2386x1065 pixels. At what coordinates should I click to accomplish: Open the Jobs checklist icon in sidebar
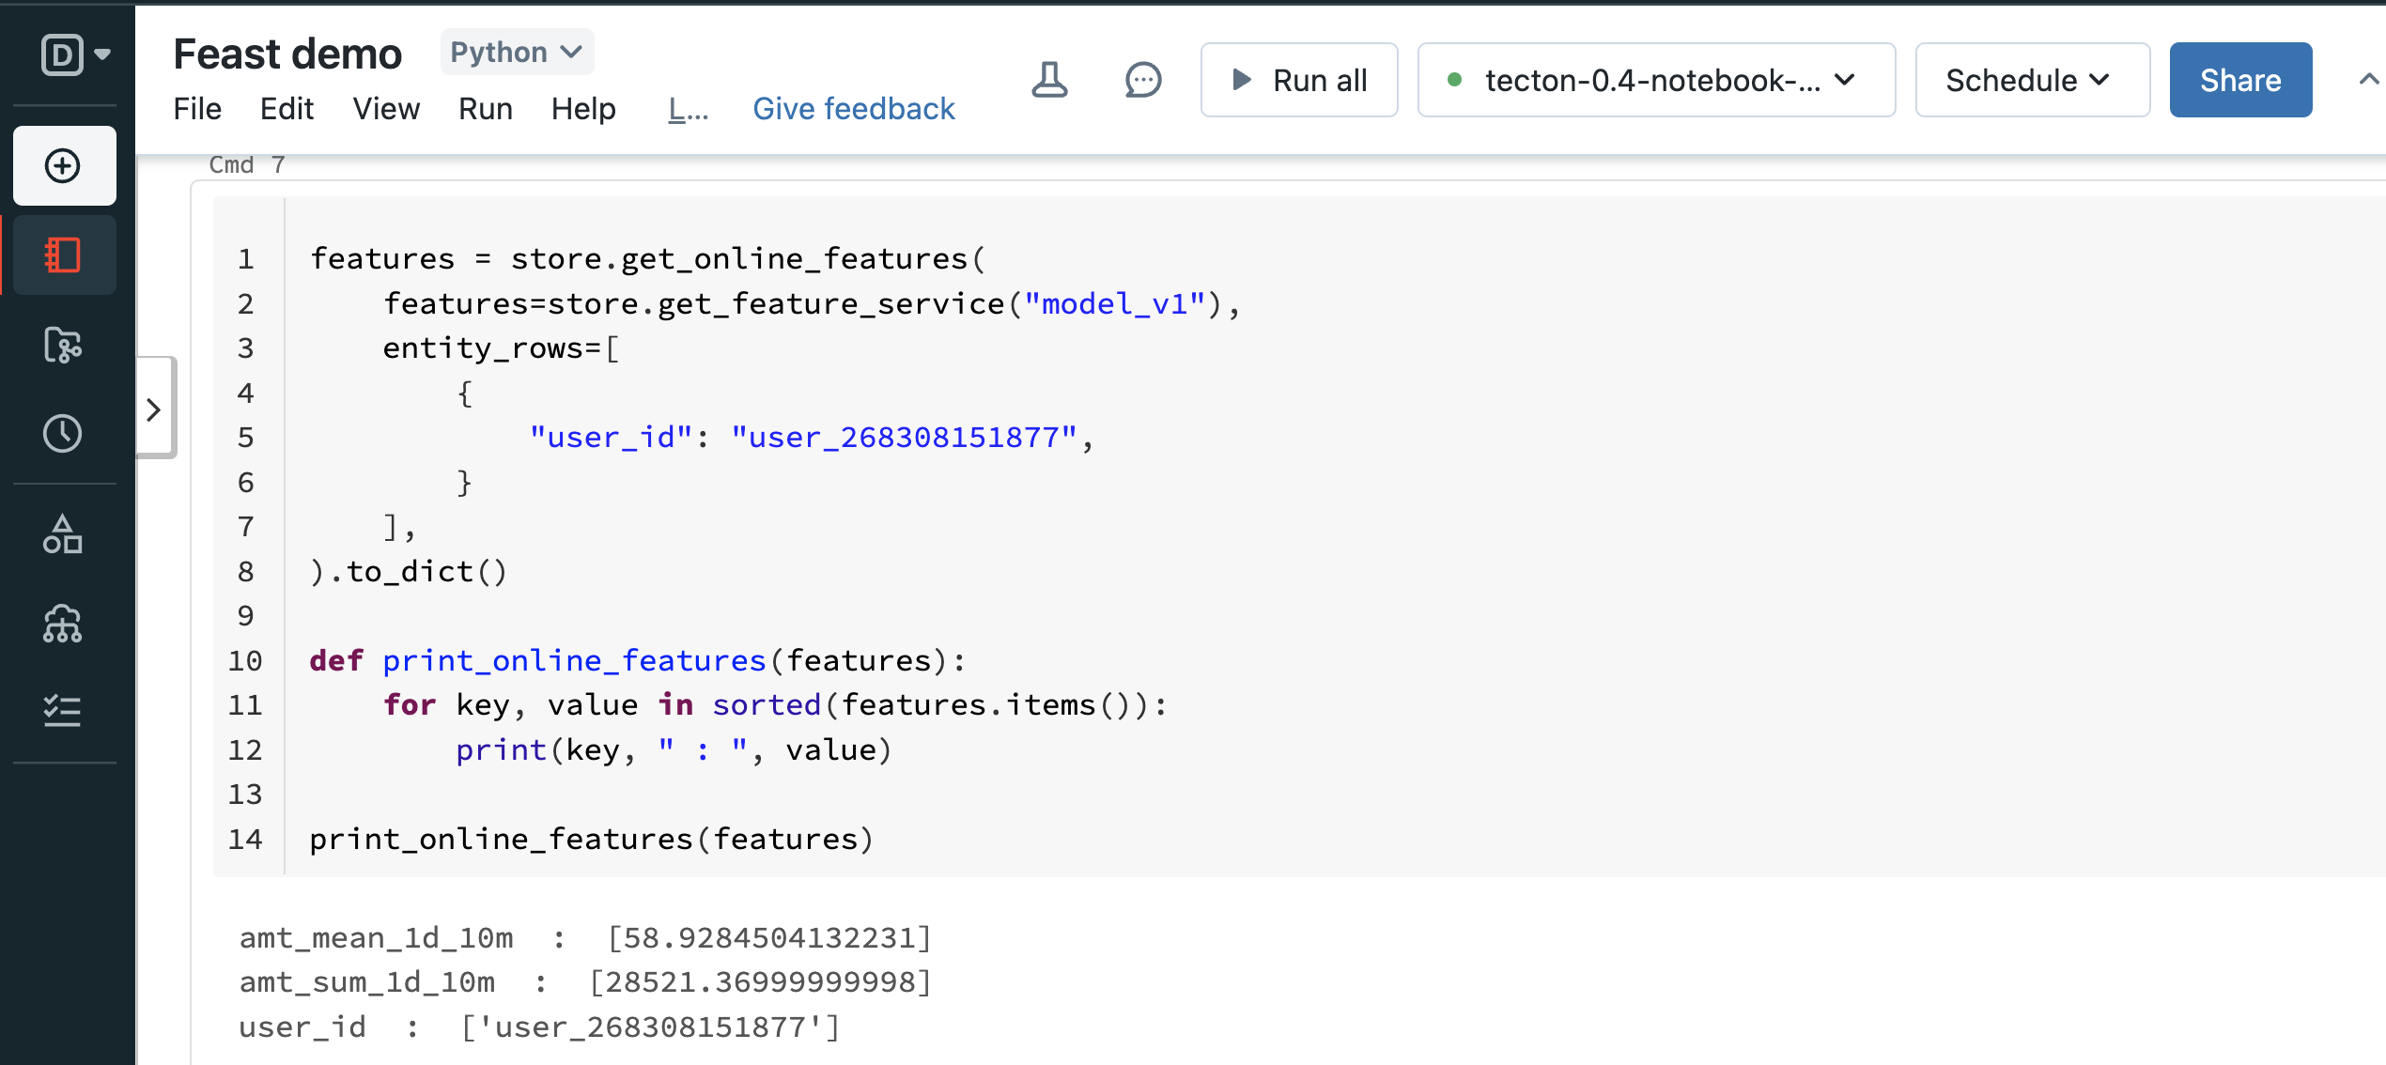63,711
